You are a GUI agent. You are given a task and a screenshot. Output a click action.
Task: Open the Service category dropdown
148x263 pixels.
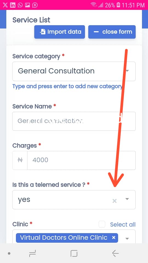tap(74, 71)
